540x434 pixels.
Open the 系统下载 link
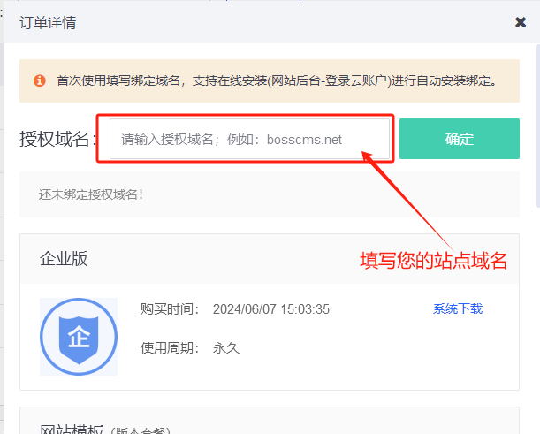457,308
